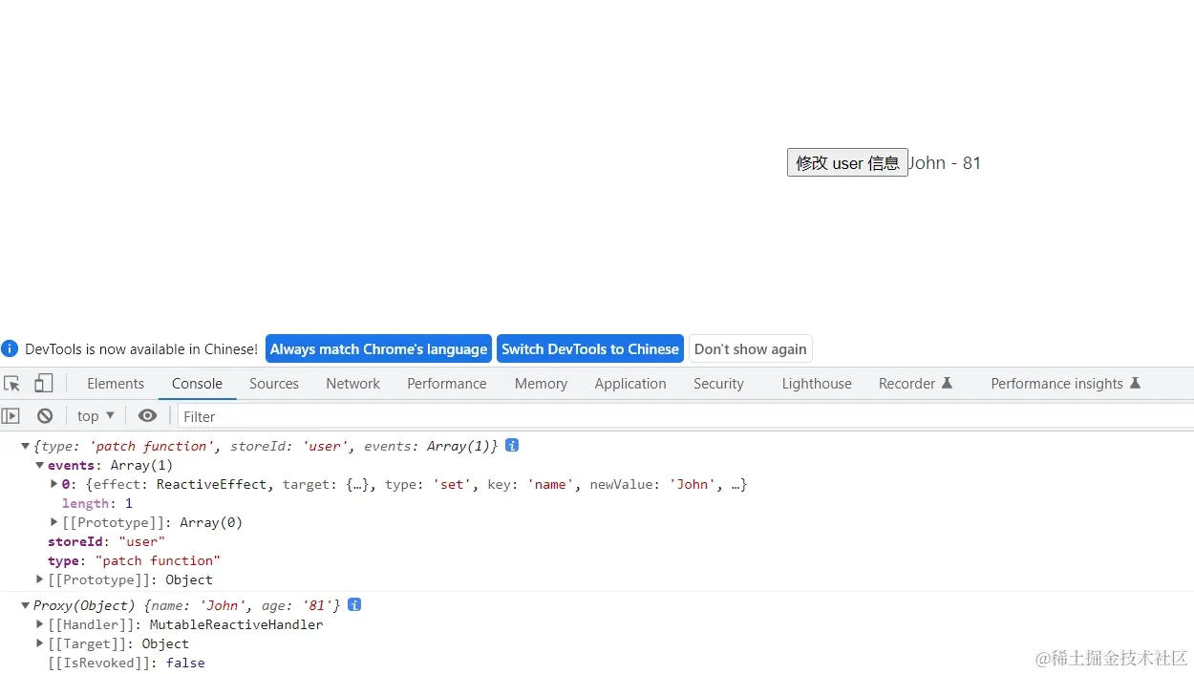
Task: Click the type: "patch function" row
Action: (134, 560)
